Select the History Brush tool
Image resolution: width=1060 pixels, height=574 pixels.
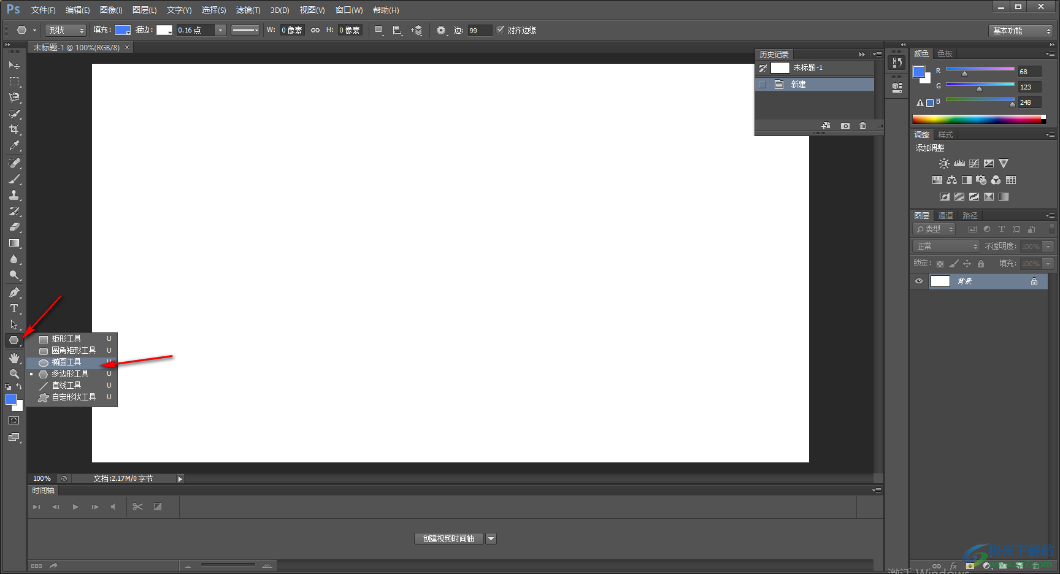[x=13, y=211]
